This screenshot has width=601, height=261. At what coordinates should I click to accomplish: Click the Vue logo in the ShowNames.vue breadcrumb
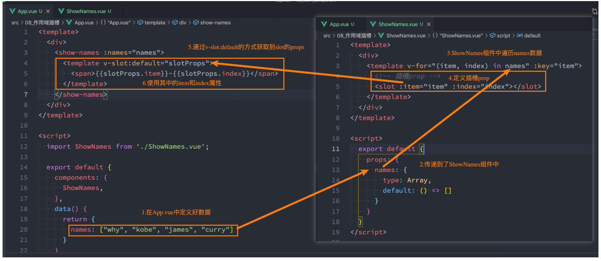pos(381,35)
